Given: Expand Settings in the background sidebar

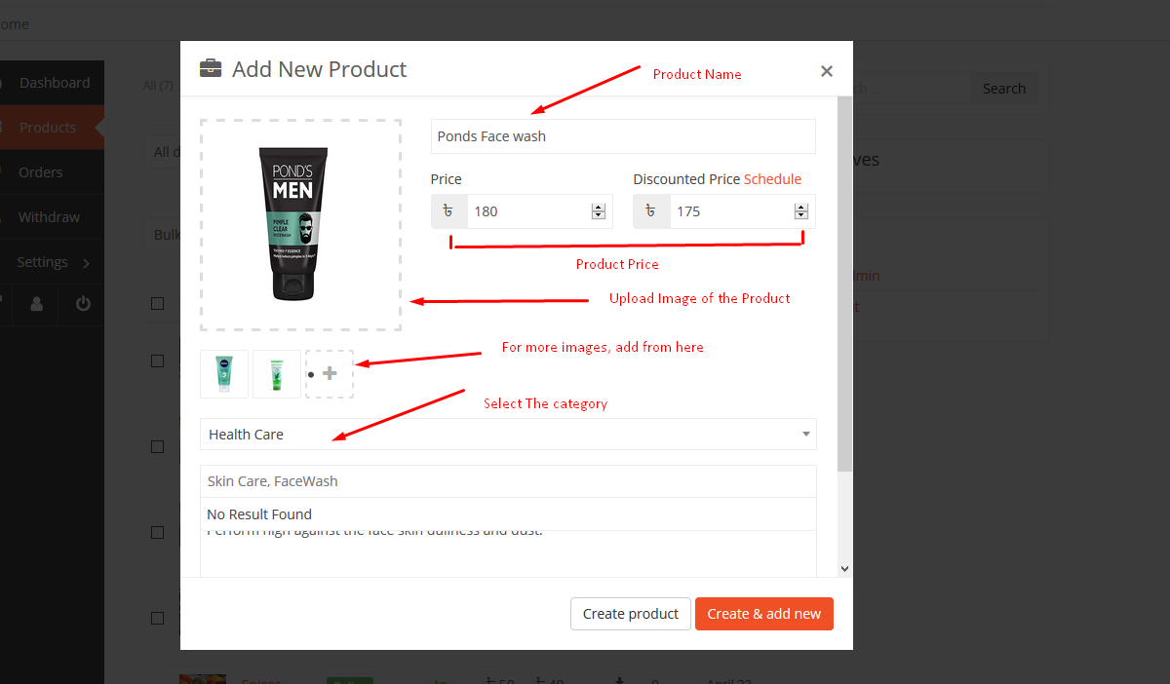Looking at the screenshot, I should pos(51,262).
